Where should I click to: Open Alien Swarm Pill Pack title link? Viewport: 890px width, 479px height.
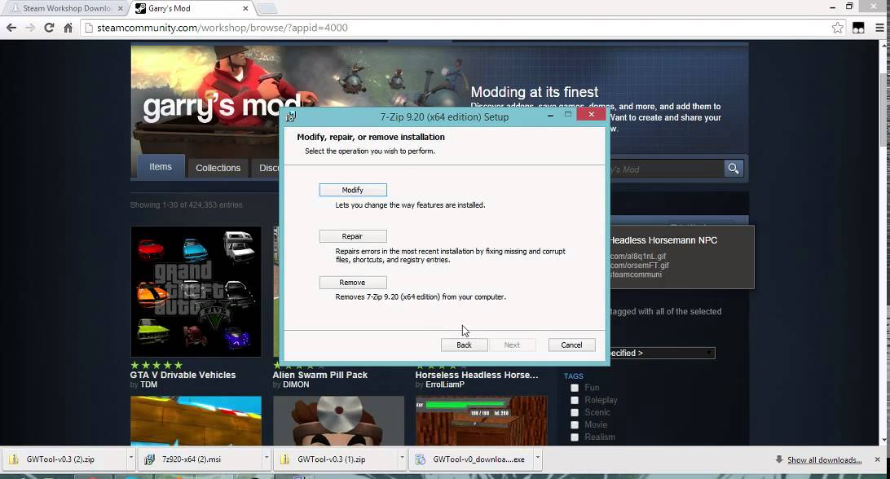pos(320,375)
